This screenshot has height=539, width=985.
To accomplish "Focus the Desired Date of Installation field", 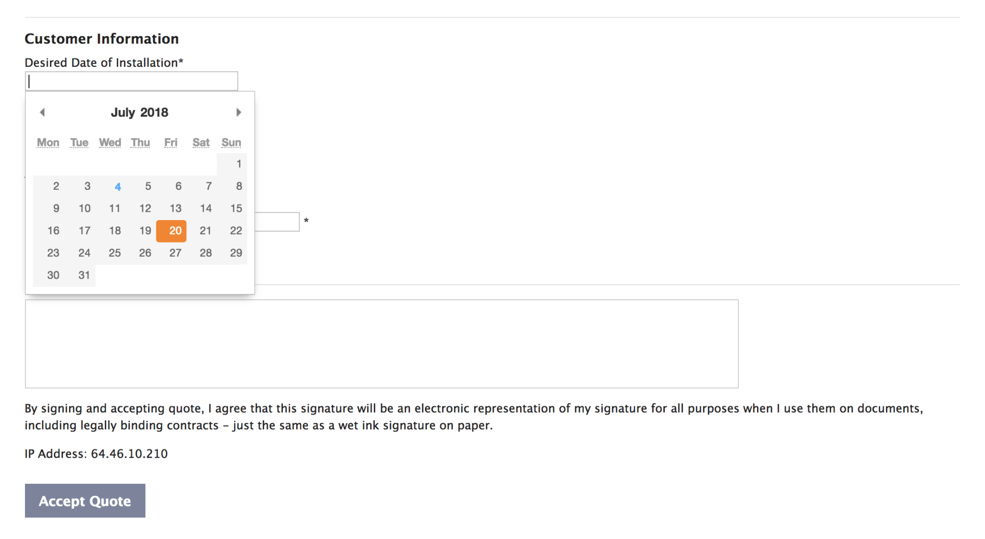I will pyautogui.click(x=131, y=81).
